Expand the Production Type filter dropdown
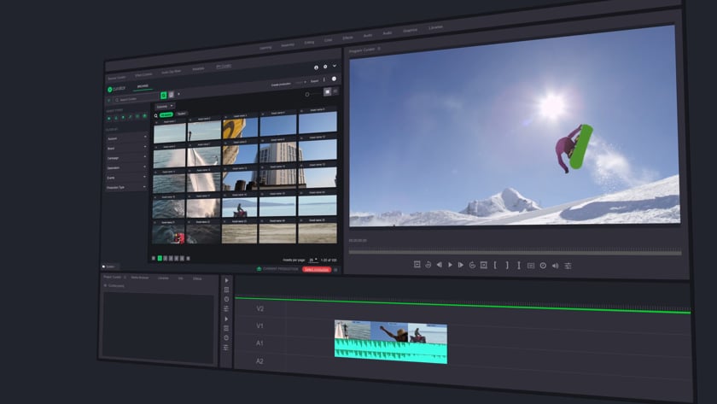Viewport: 717px width, 404px height. coord(126,187)
